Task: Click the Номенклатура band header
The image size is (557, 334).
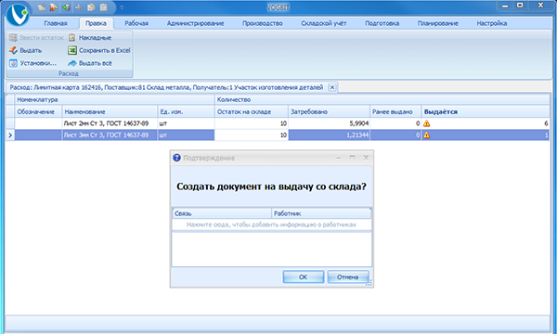Action: click(x=114, y=100)
